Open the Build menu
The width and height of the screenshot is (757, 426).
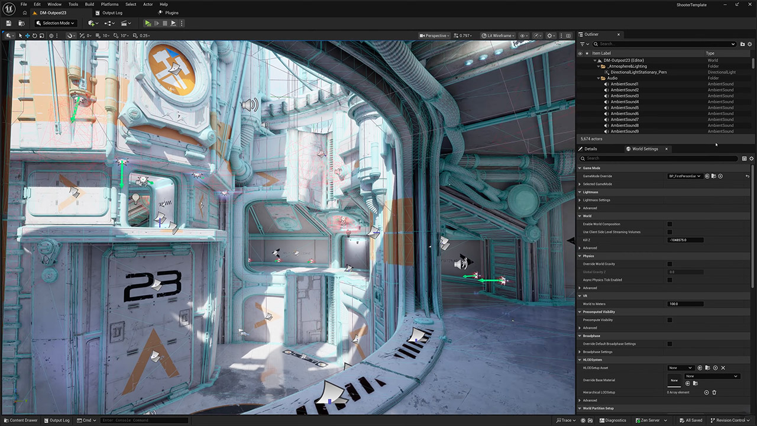pos(89,4)
